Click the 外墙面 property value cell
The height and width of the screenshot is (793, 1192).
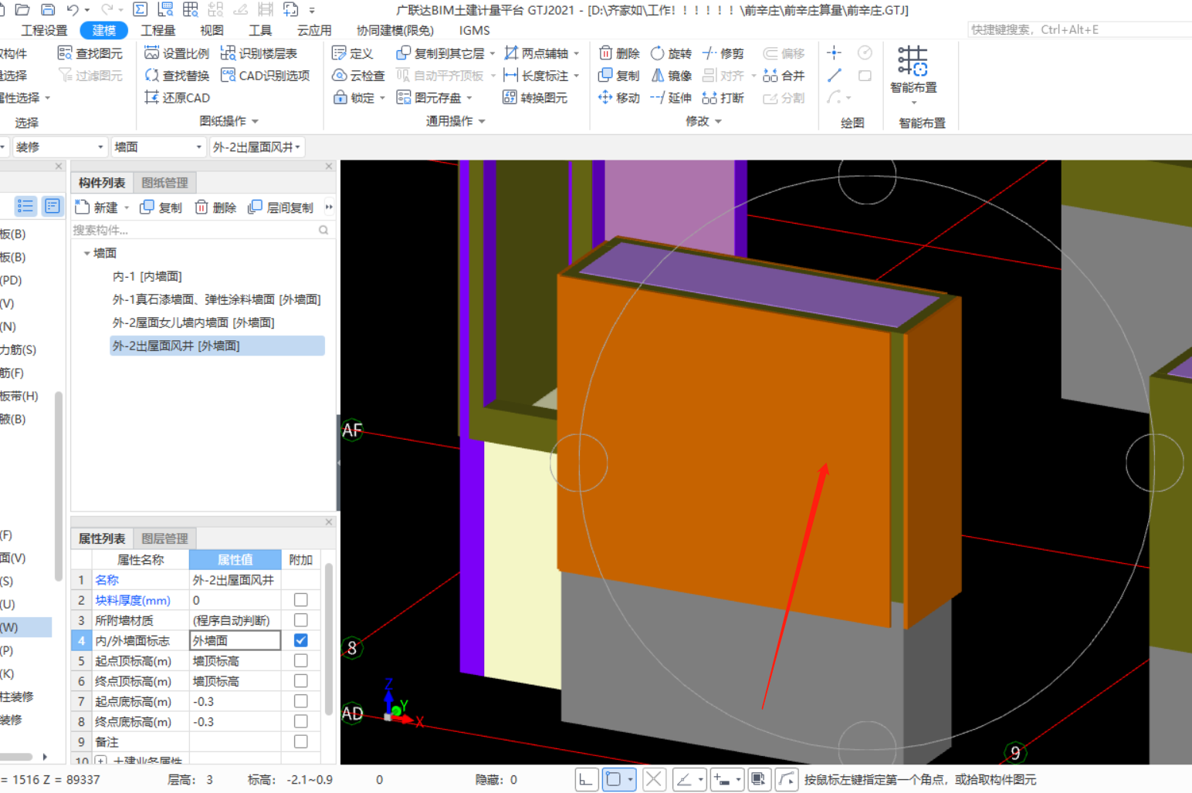coord(235,640)
